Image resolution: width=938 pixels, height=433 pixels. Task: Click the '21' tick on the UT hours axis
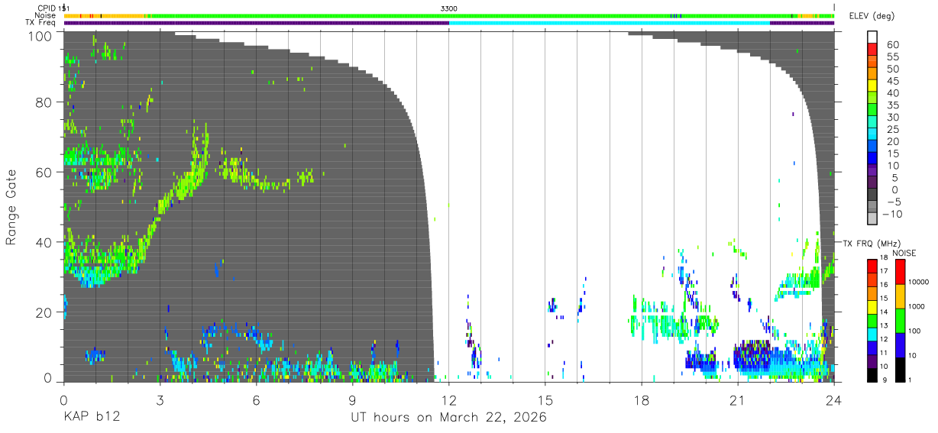737,399
